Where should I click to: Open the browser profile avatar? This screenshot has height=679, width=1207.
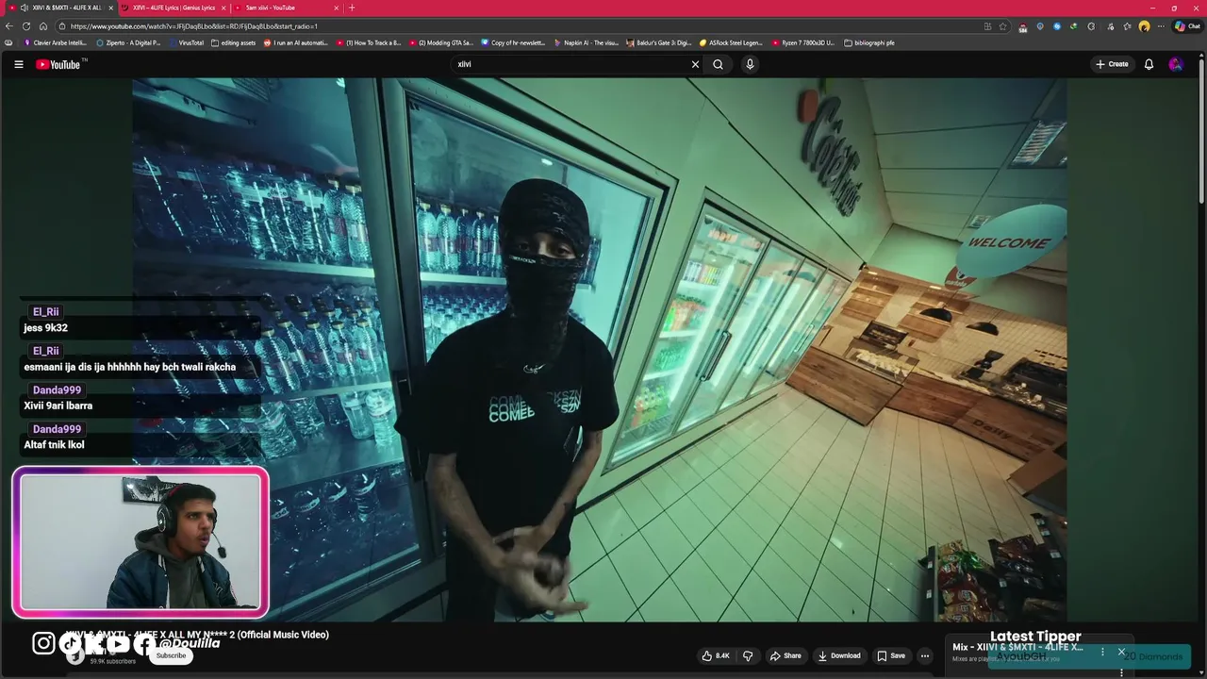coord(1144,26)
